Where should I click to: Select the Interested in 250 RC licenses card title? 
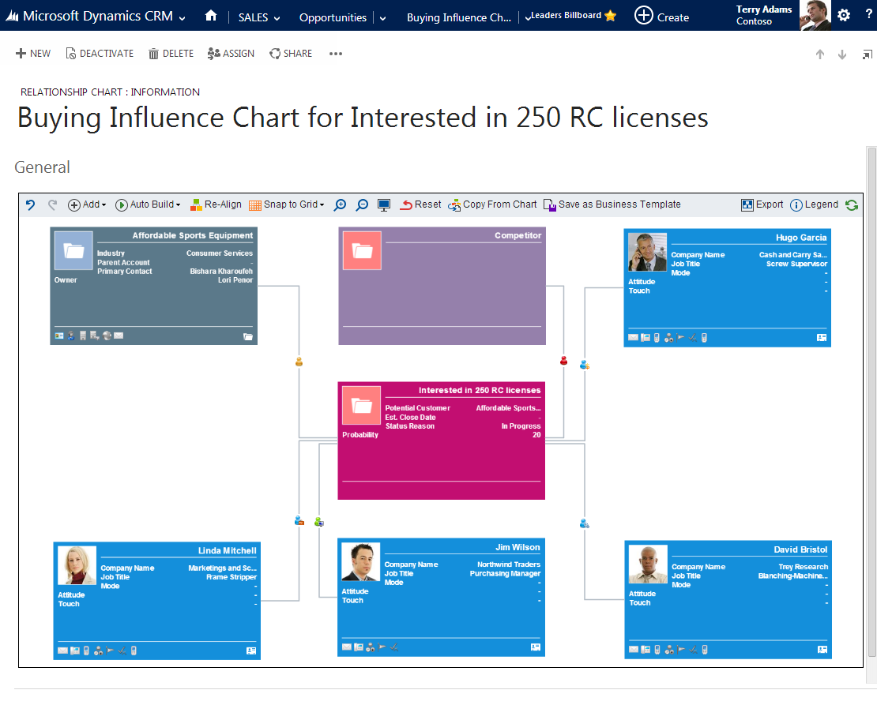(480, 390)
